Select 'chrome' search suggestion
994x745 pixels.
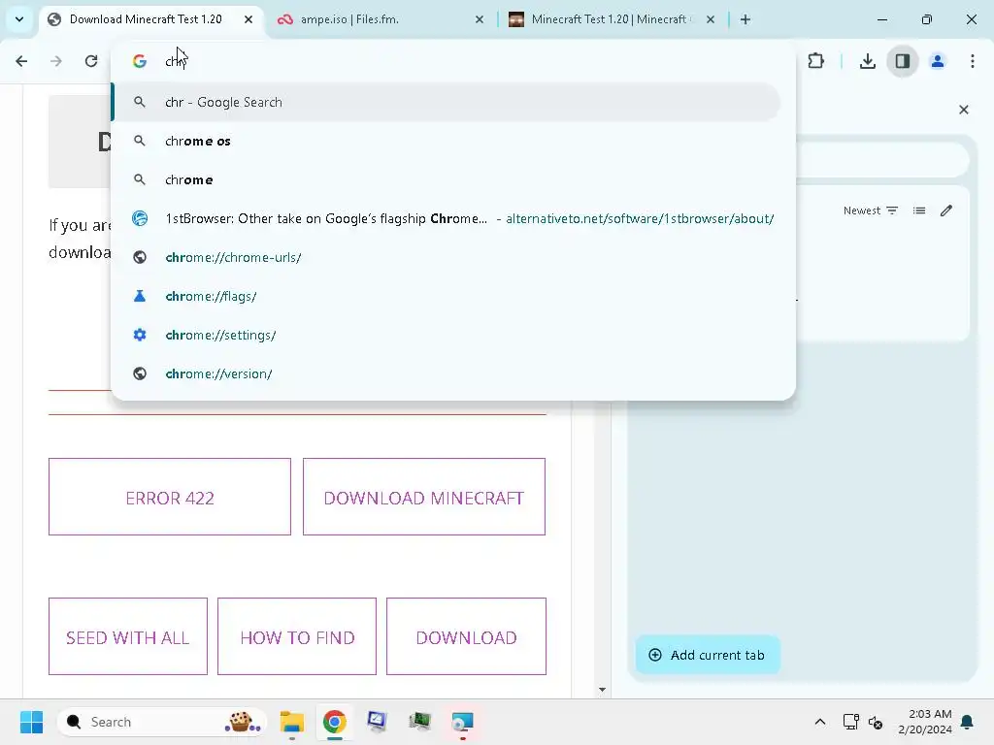(x=447, y=179)
